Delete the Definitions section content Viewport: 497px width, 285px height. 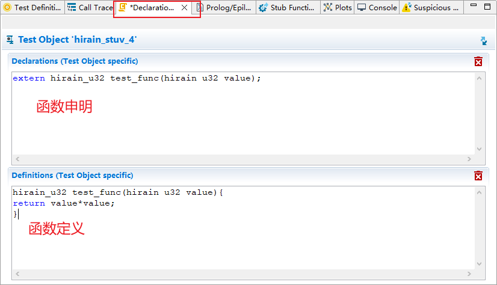(478, 176)
